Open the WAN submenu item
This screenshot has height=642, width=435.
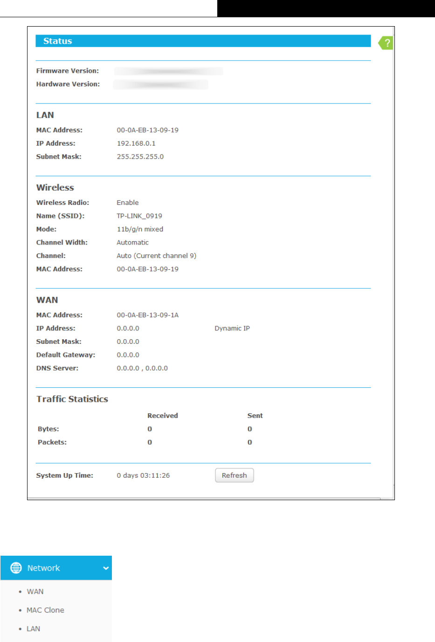pos(35,591)
